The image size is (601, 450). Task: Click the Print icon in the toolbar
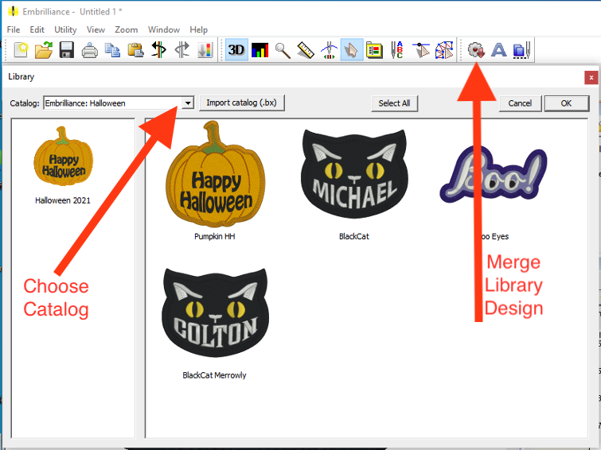pyautogui.click(x=90, y=50)
